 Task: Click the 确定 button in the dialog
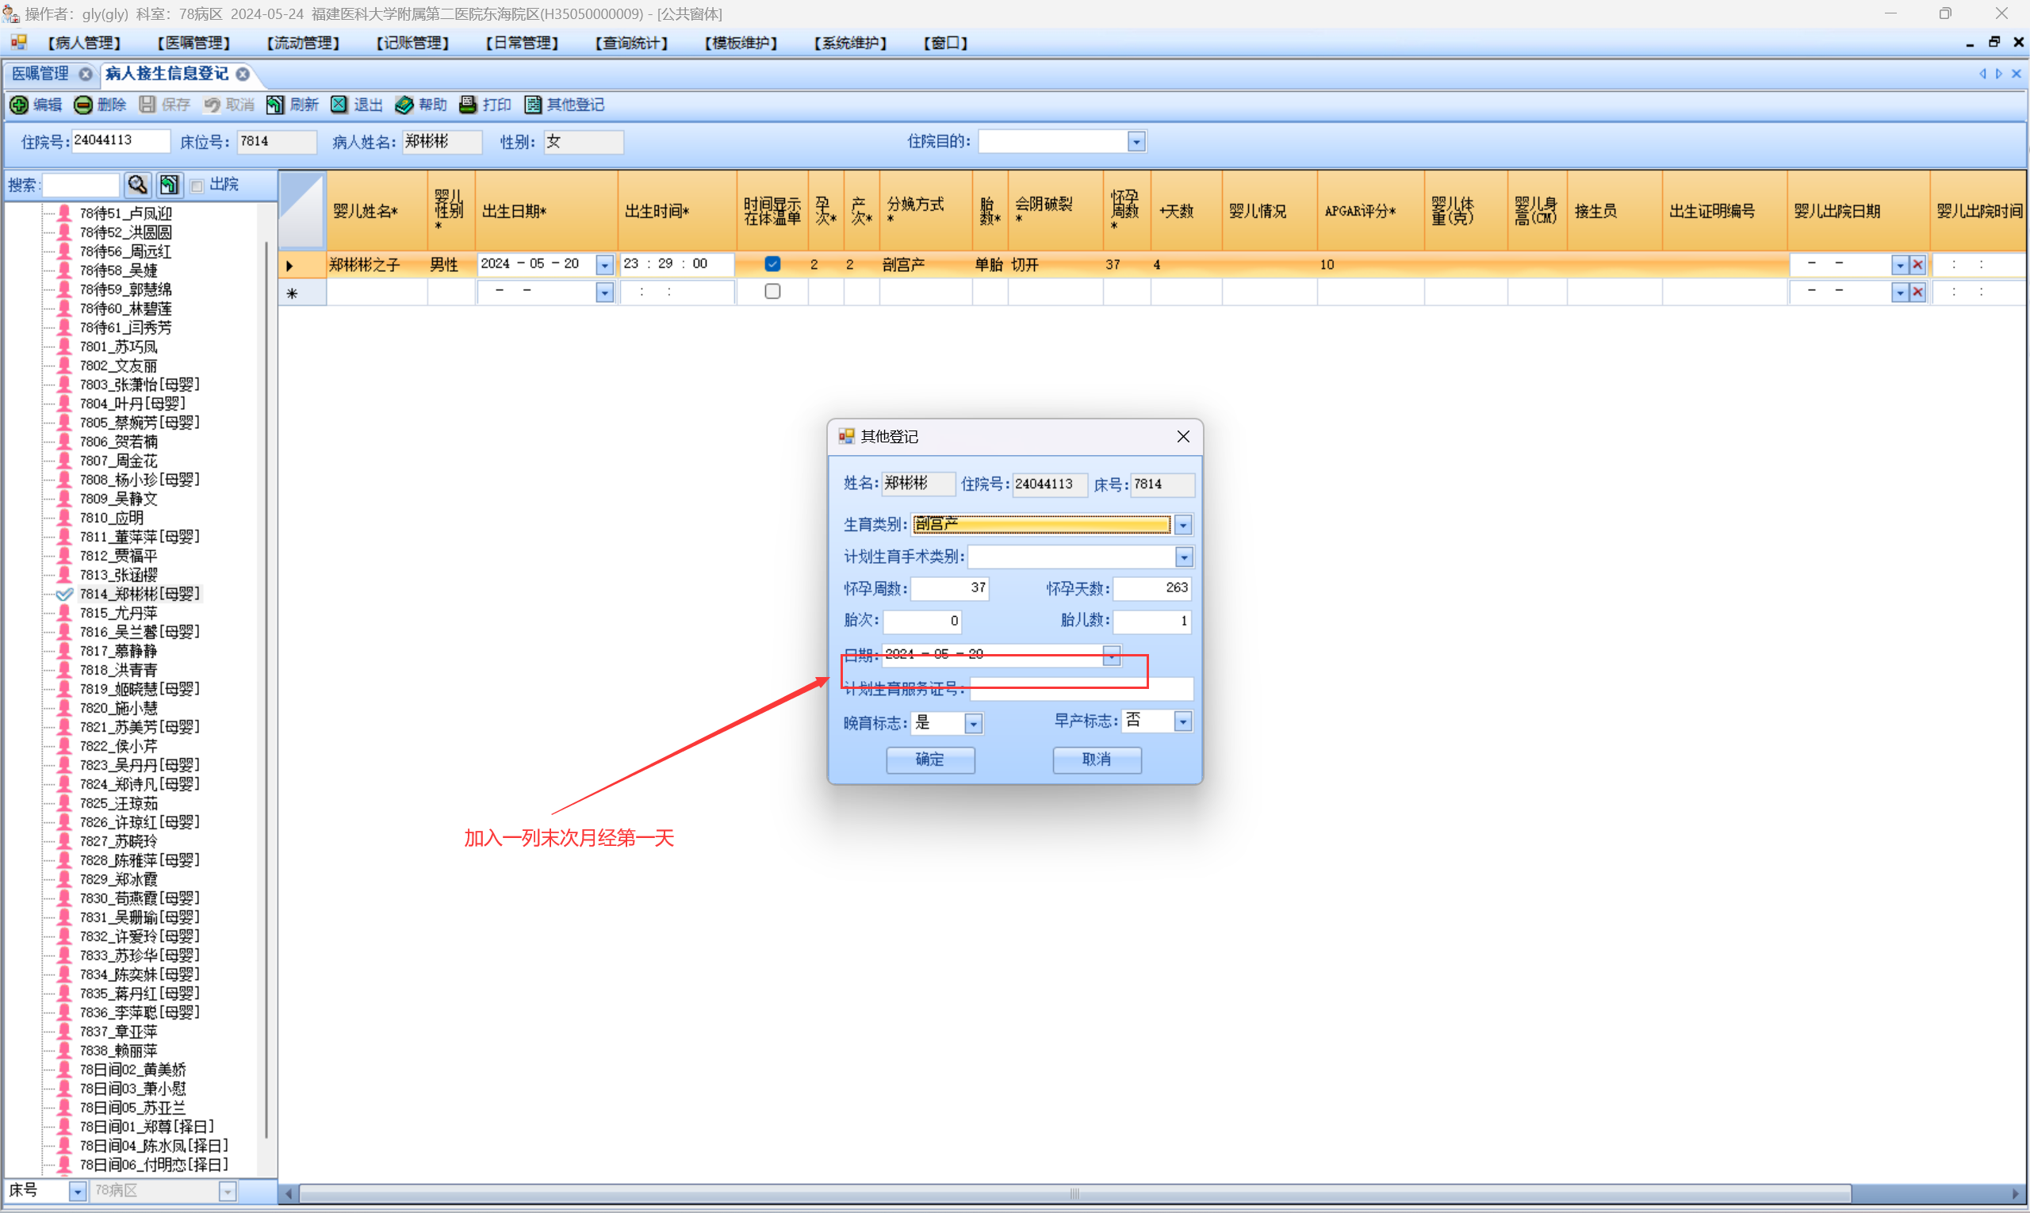(x=929, y=760)
